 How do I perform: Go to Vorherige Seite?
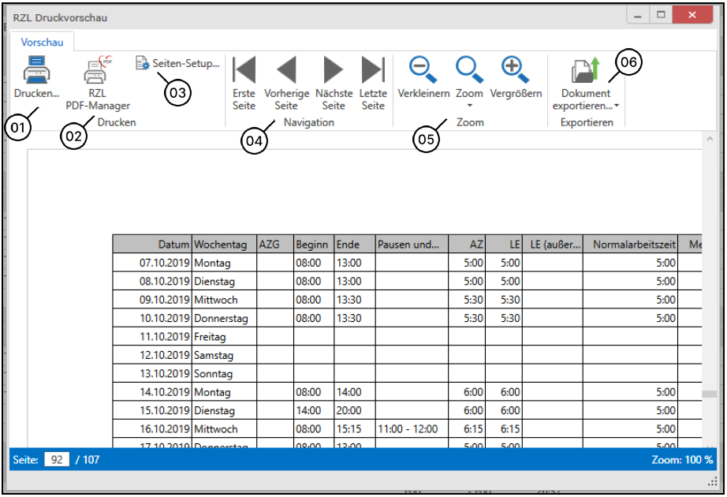(x=285, y=70)
